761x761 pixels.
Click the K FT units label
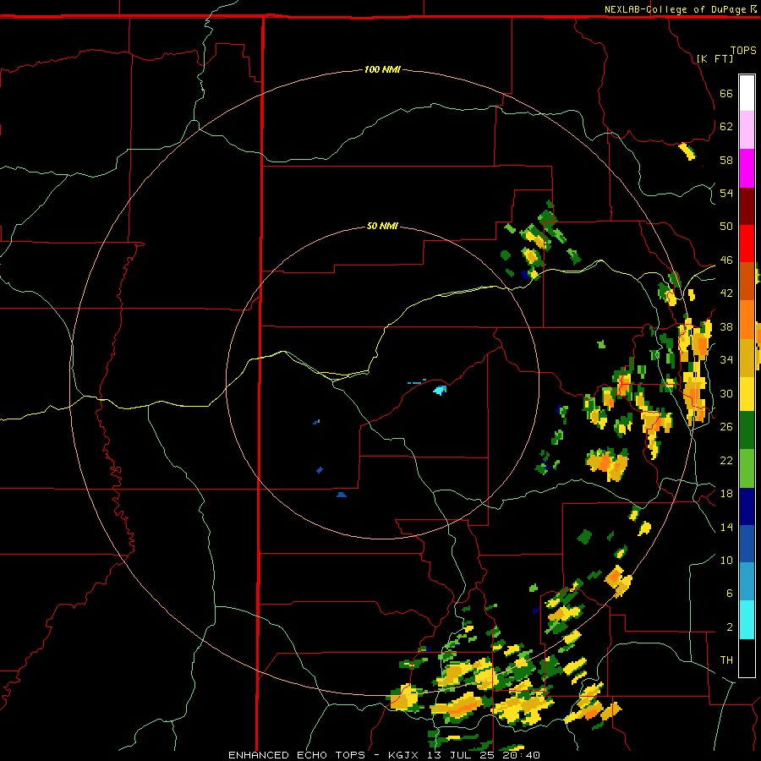pos(714,58)
